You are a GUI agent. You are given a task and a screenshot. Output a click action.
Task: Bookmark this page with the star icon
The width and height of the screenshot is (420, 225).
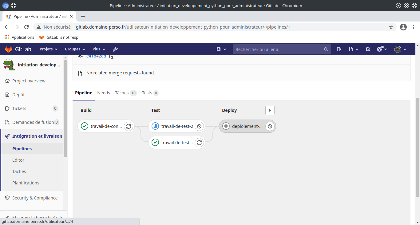pyautogui.click(x=391, y=27)
